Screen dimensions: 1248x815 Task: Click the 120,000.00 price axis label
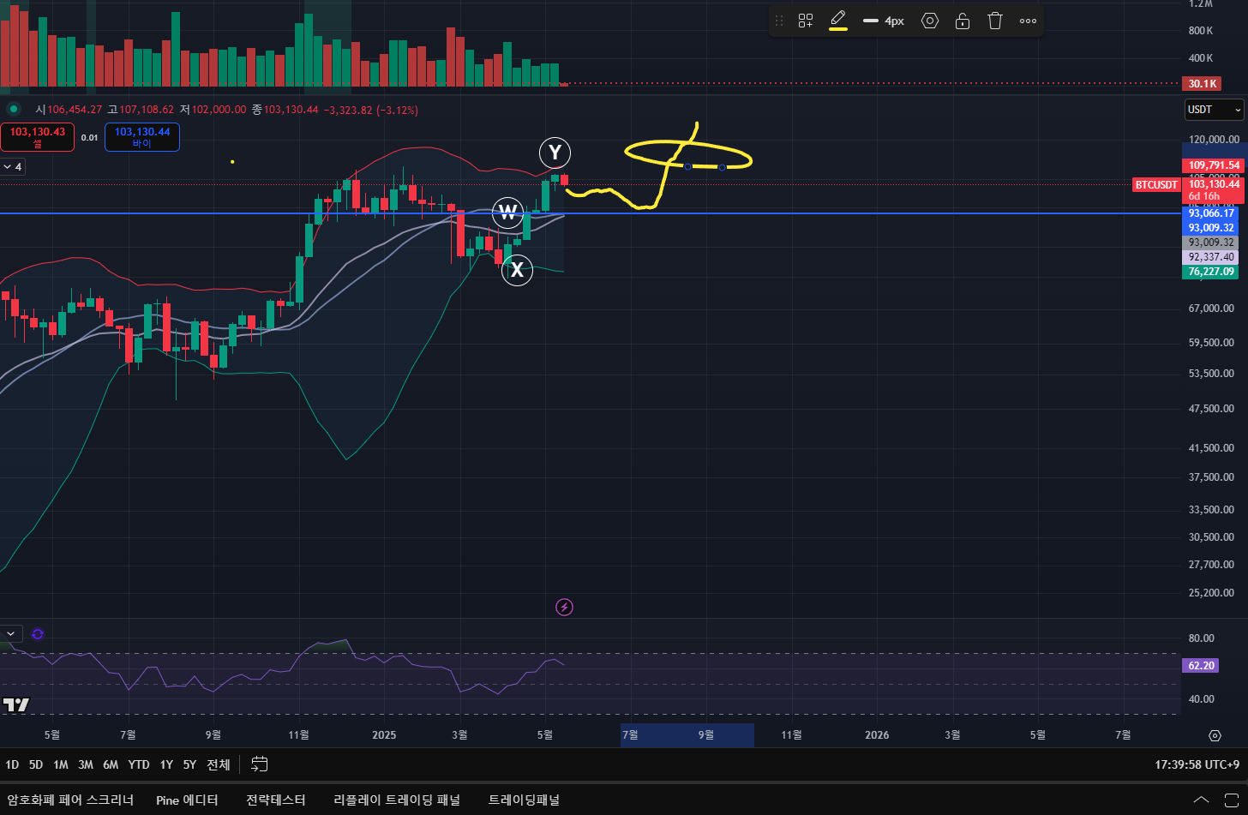[x=1212, y=140]
